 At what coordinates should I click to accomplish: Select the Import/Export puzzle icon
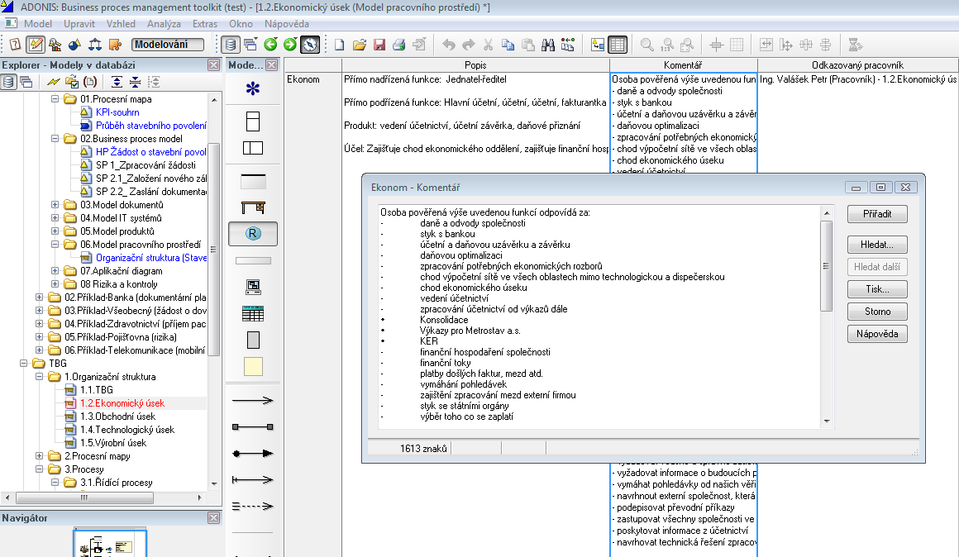point(115,45)
